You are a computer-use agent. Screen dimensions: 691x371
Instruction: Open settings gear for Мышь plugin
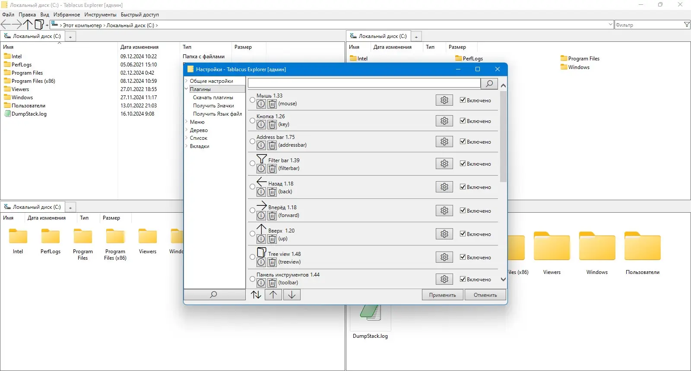click(x=444, y=100)
